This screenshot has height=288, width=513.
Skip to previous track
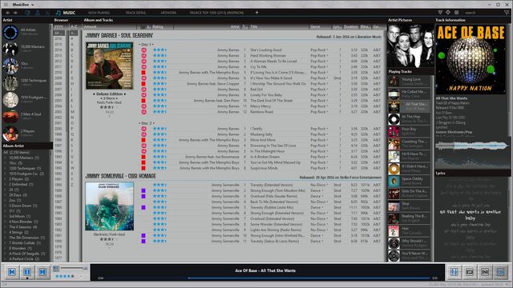[x=12, y=272]
